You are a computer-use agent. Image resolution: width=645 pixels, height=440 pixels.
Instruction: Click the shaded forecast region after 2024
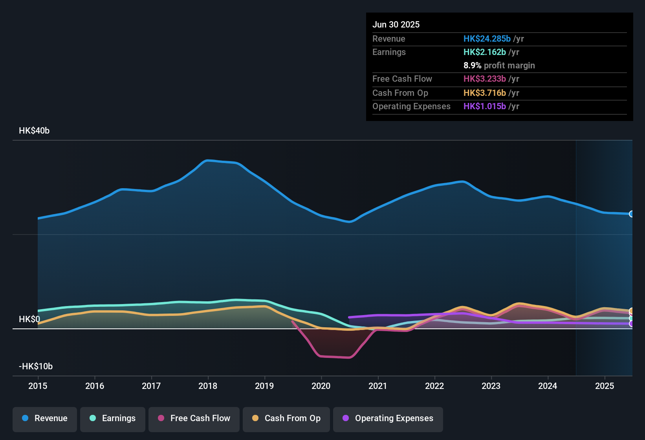pyautogui.click(x=604, y=255)
